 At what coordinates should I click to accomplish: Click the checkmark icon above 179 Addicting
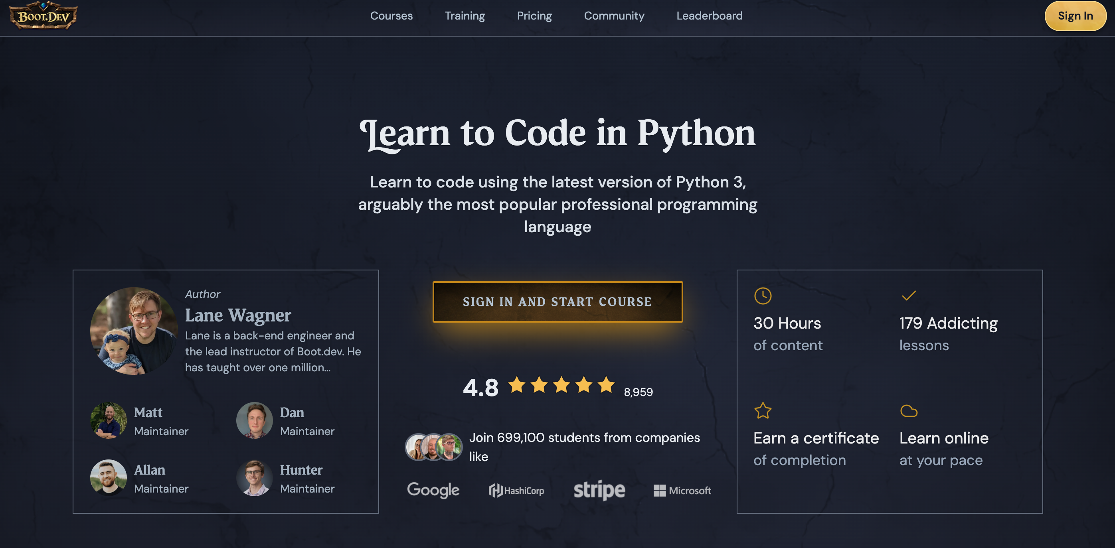[909, 296]
